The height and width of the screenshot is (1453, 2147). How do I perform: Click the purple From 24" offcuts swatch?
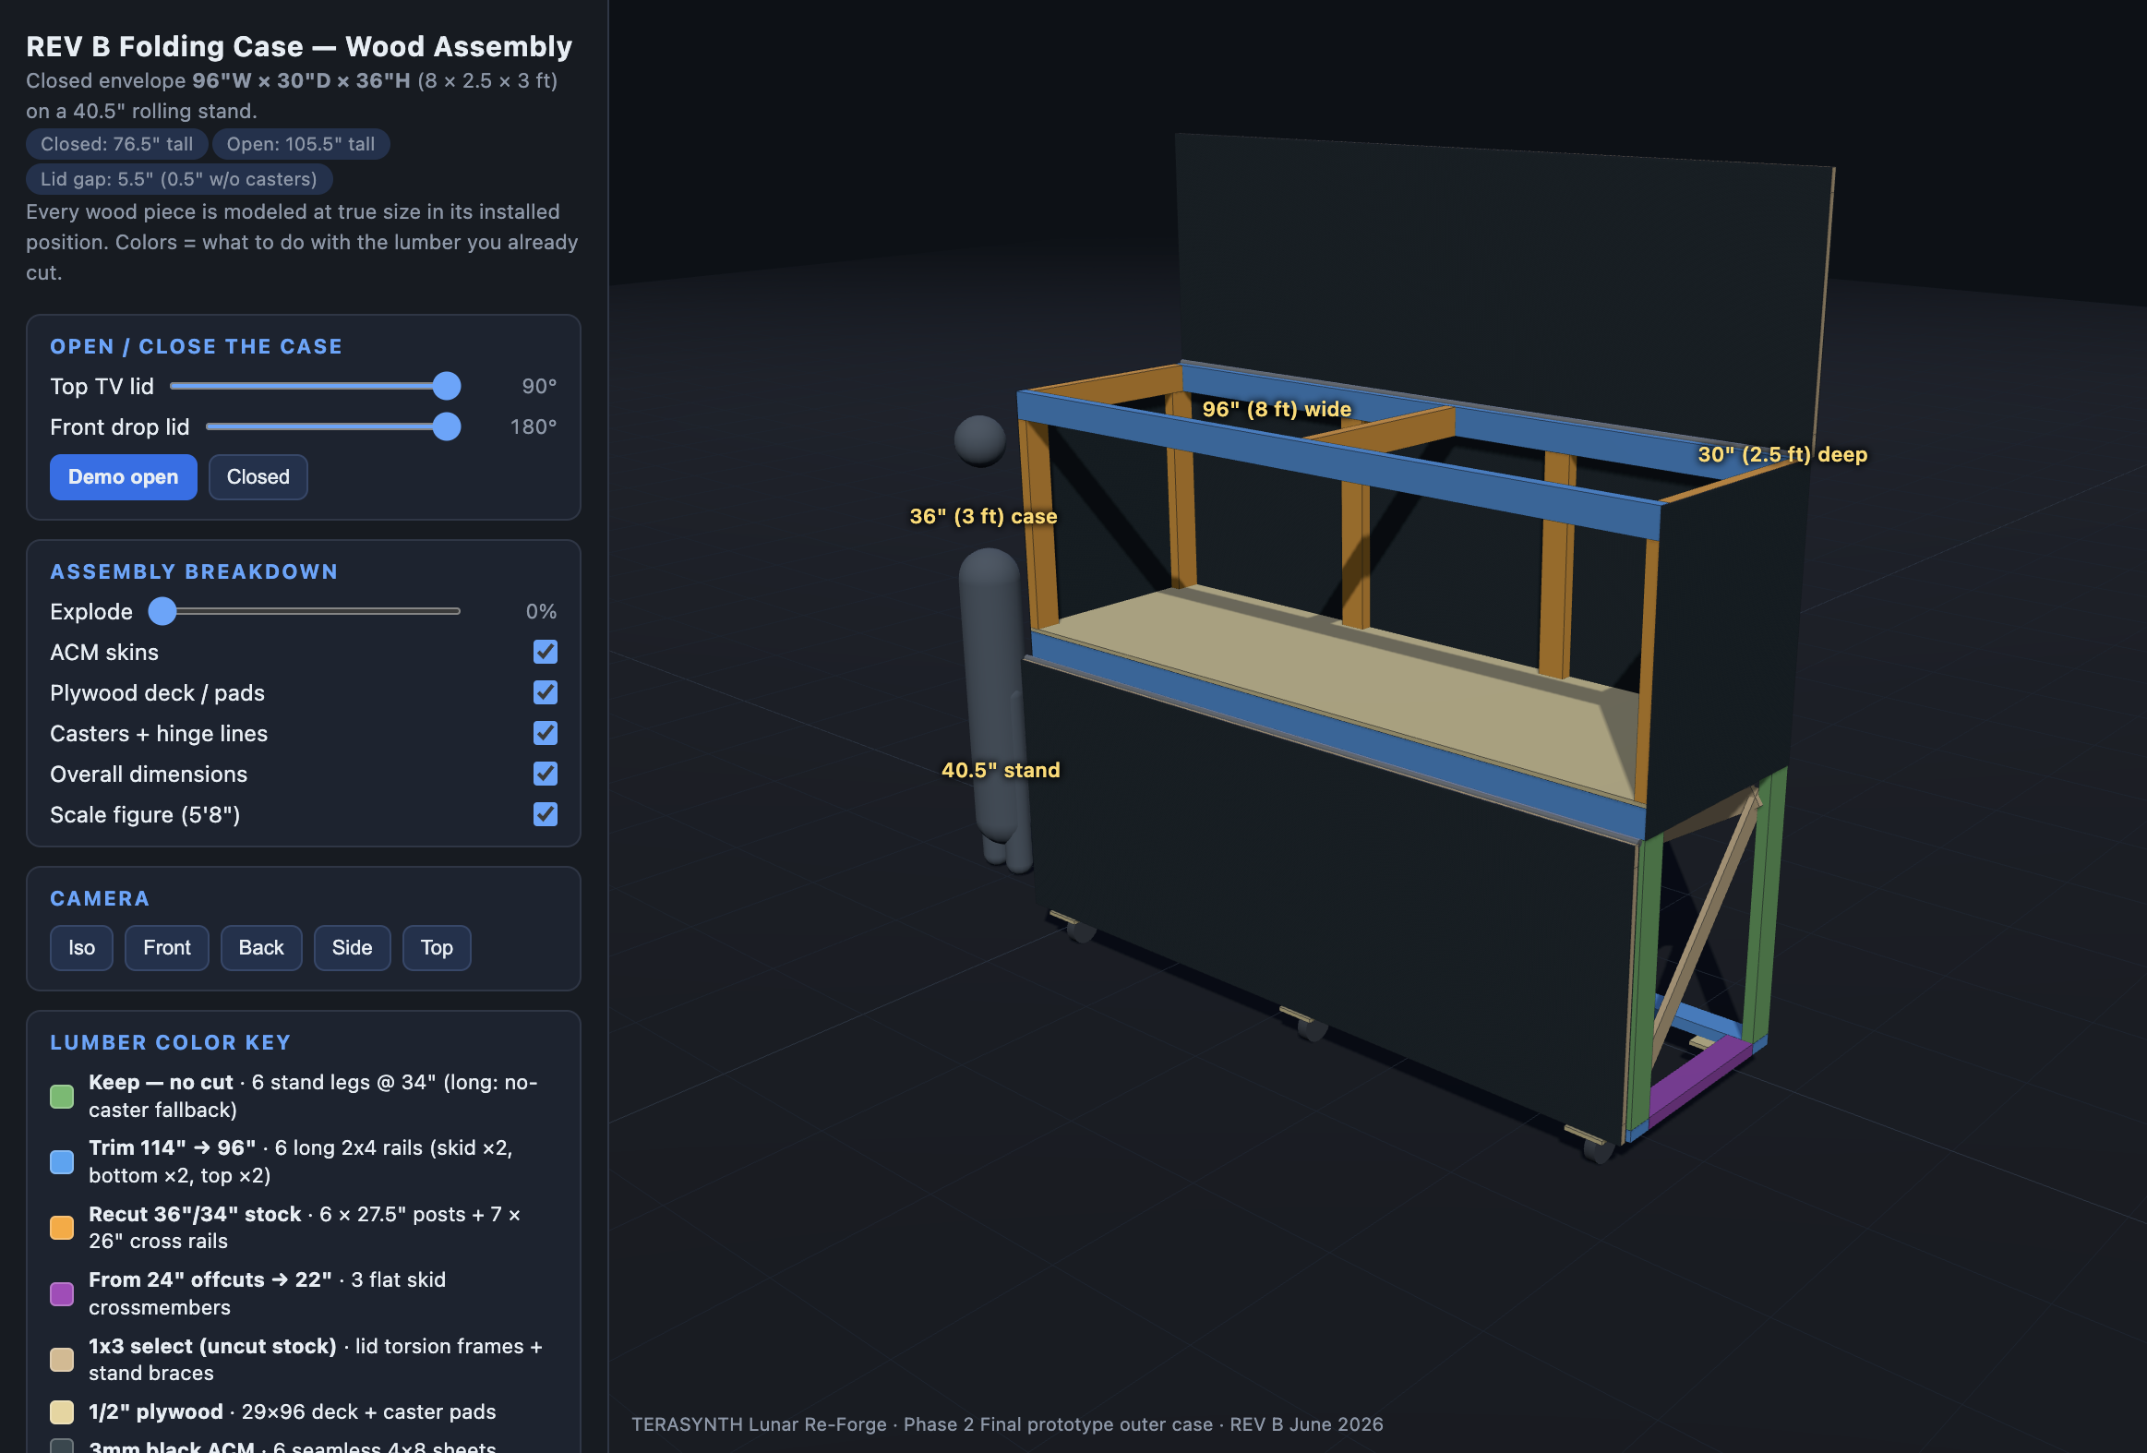click(62, 1294)
